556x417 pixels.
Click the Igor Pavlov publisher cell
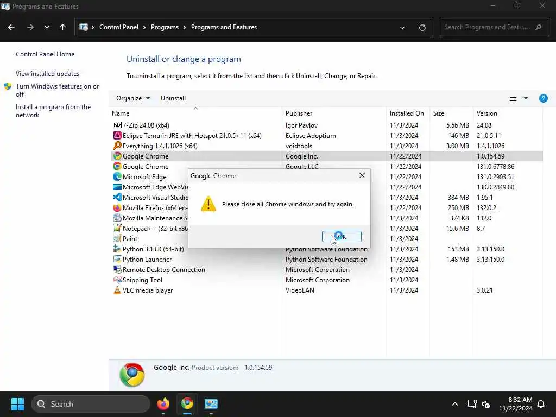pyautogui.click(x=301, y=125)
